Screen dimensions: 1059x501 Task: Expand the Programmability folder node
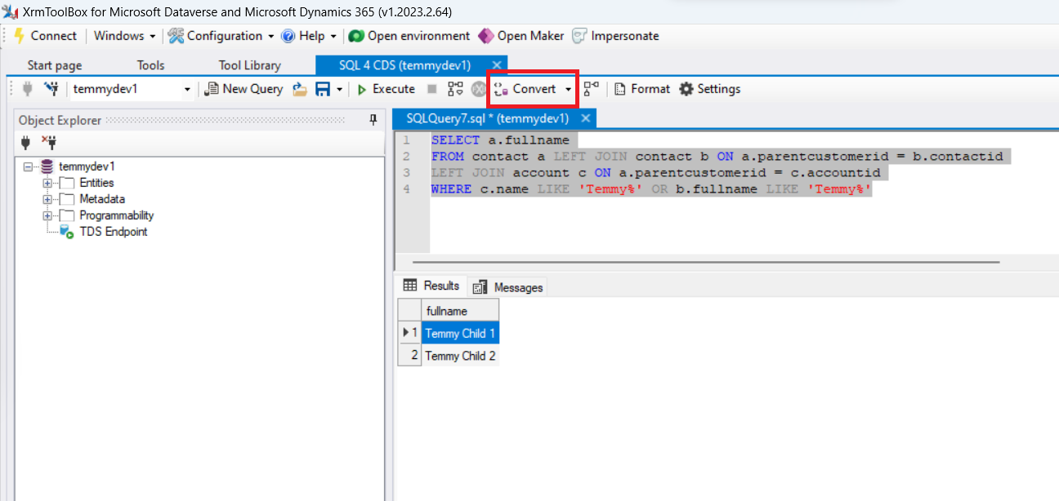click(47, 215)
